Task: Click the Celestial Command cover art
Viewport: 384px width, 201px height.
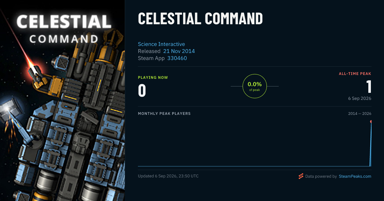Action: tap(62, 100)
